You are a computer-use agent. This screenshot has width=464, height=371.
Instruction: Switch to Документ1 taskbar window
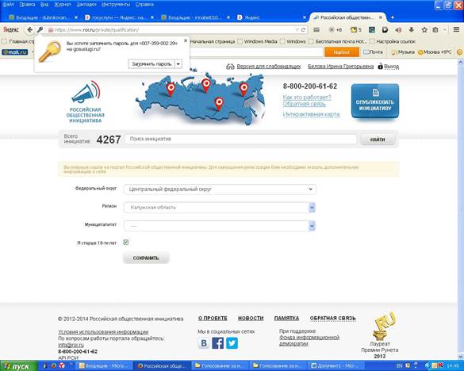pyautogui.click(x=336, y=366)
